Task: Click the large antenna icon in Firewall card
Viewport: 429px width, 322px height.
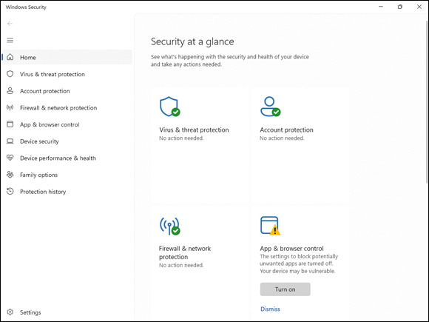Action: (x=170, y=227)
